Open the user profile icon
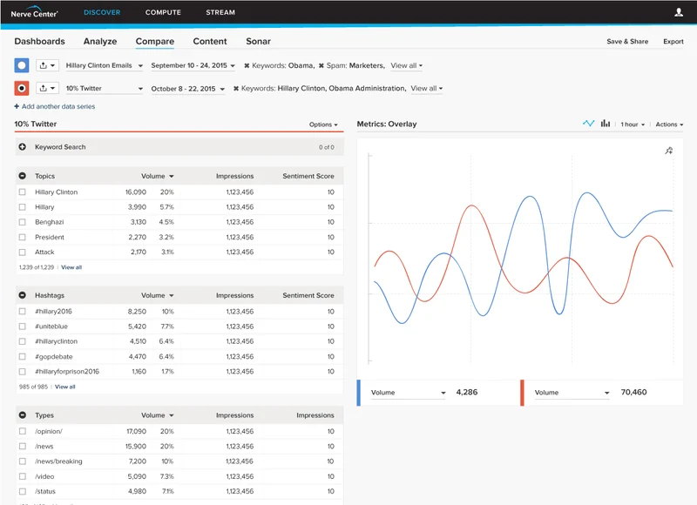This screenshot has width=697, height=505. (679, 12)
